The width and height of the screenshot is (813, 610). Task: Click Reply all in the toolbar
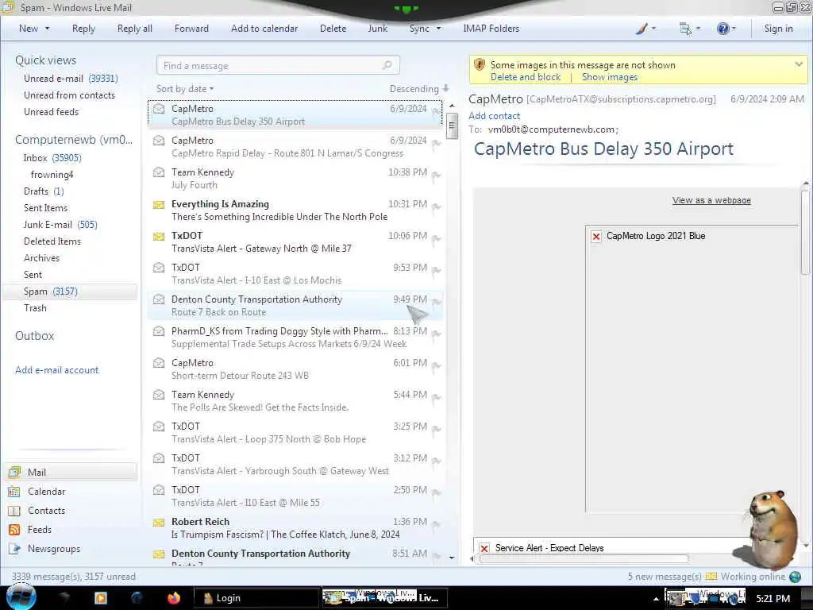[135, 29]
